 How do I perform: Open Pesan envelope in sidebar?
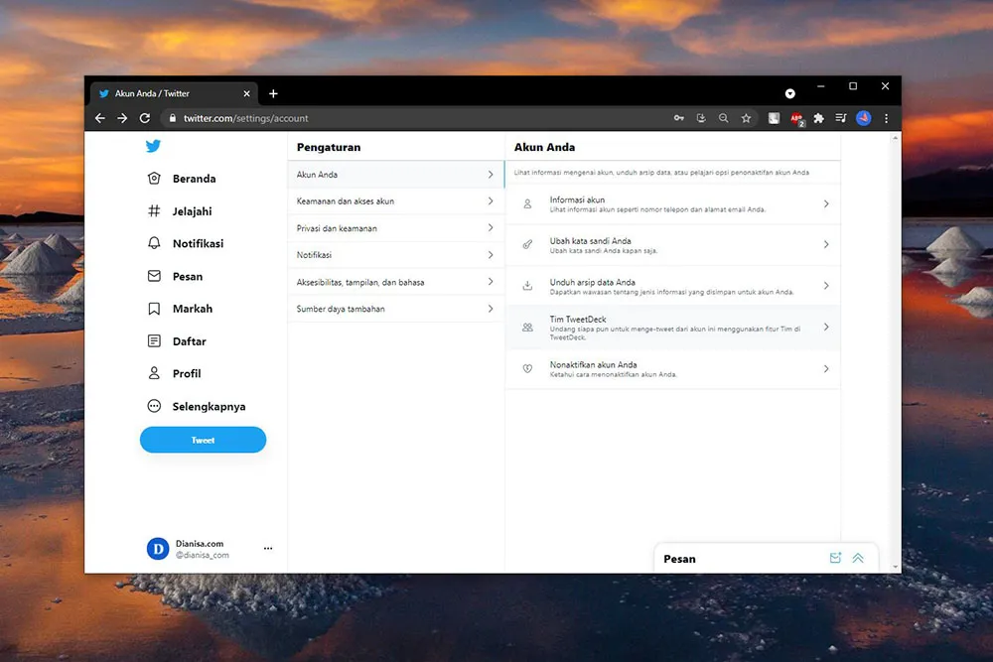(x=154, y=276)
